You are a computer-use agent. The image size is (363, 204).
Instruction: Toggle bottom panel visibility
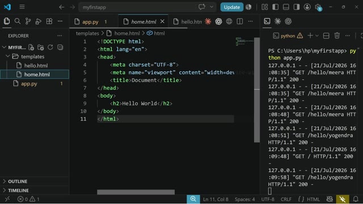tap(286, 7)
